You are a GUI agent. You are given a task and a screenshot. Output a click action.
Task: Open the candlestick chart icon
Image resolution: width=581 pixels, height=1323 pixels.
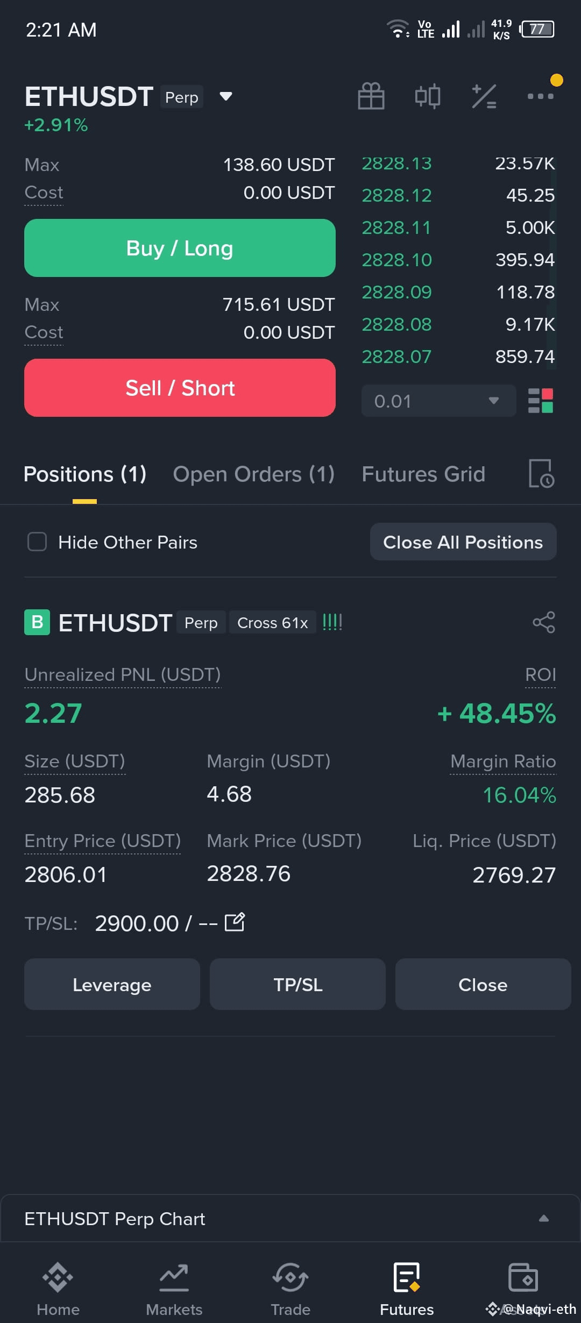point(428,96)
